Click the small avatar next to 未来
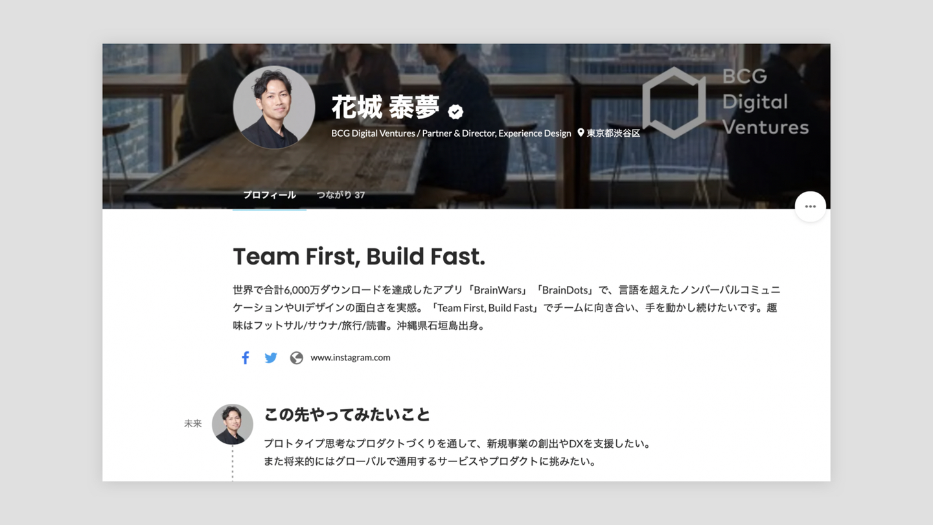The height and width of the screenshot is (525, 933). (x=233, y=424)
